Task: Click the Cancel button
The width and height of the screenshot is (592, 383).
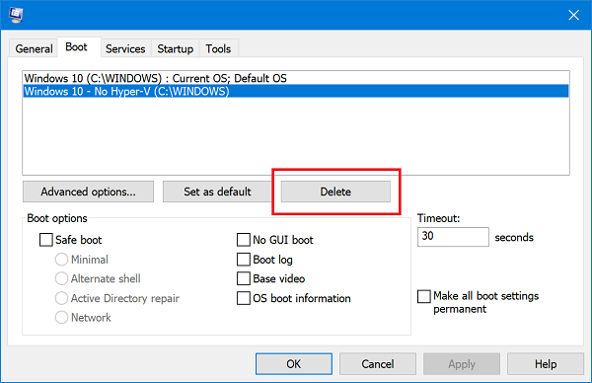Action: point(378,364)
